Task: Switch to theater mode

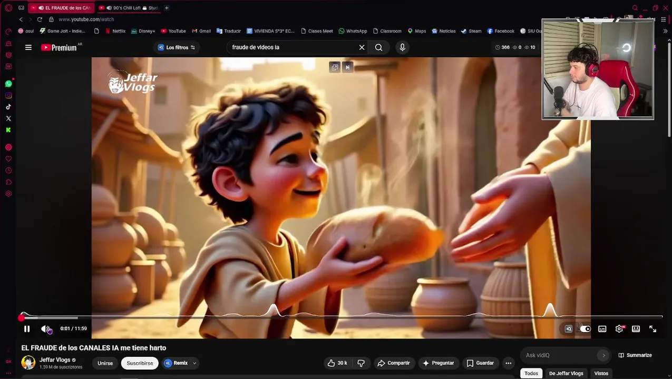Action: (636, 329)
